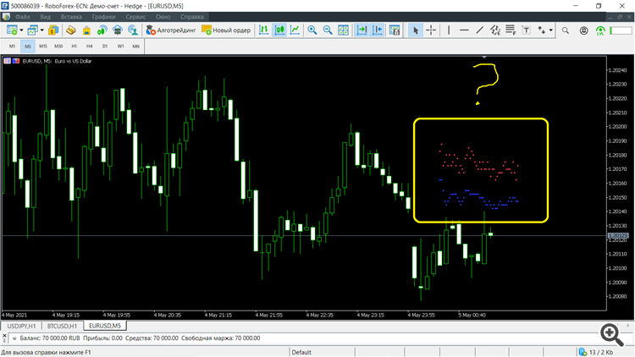Click the green LVL icon

pos(600,30)
